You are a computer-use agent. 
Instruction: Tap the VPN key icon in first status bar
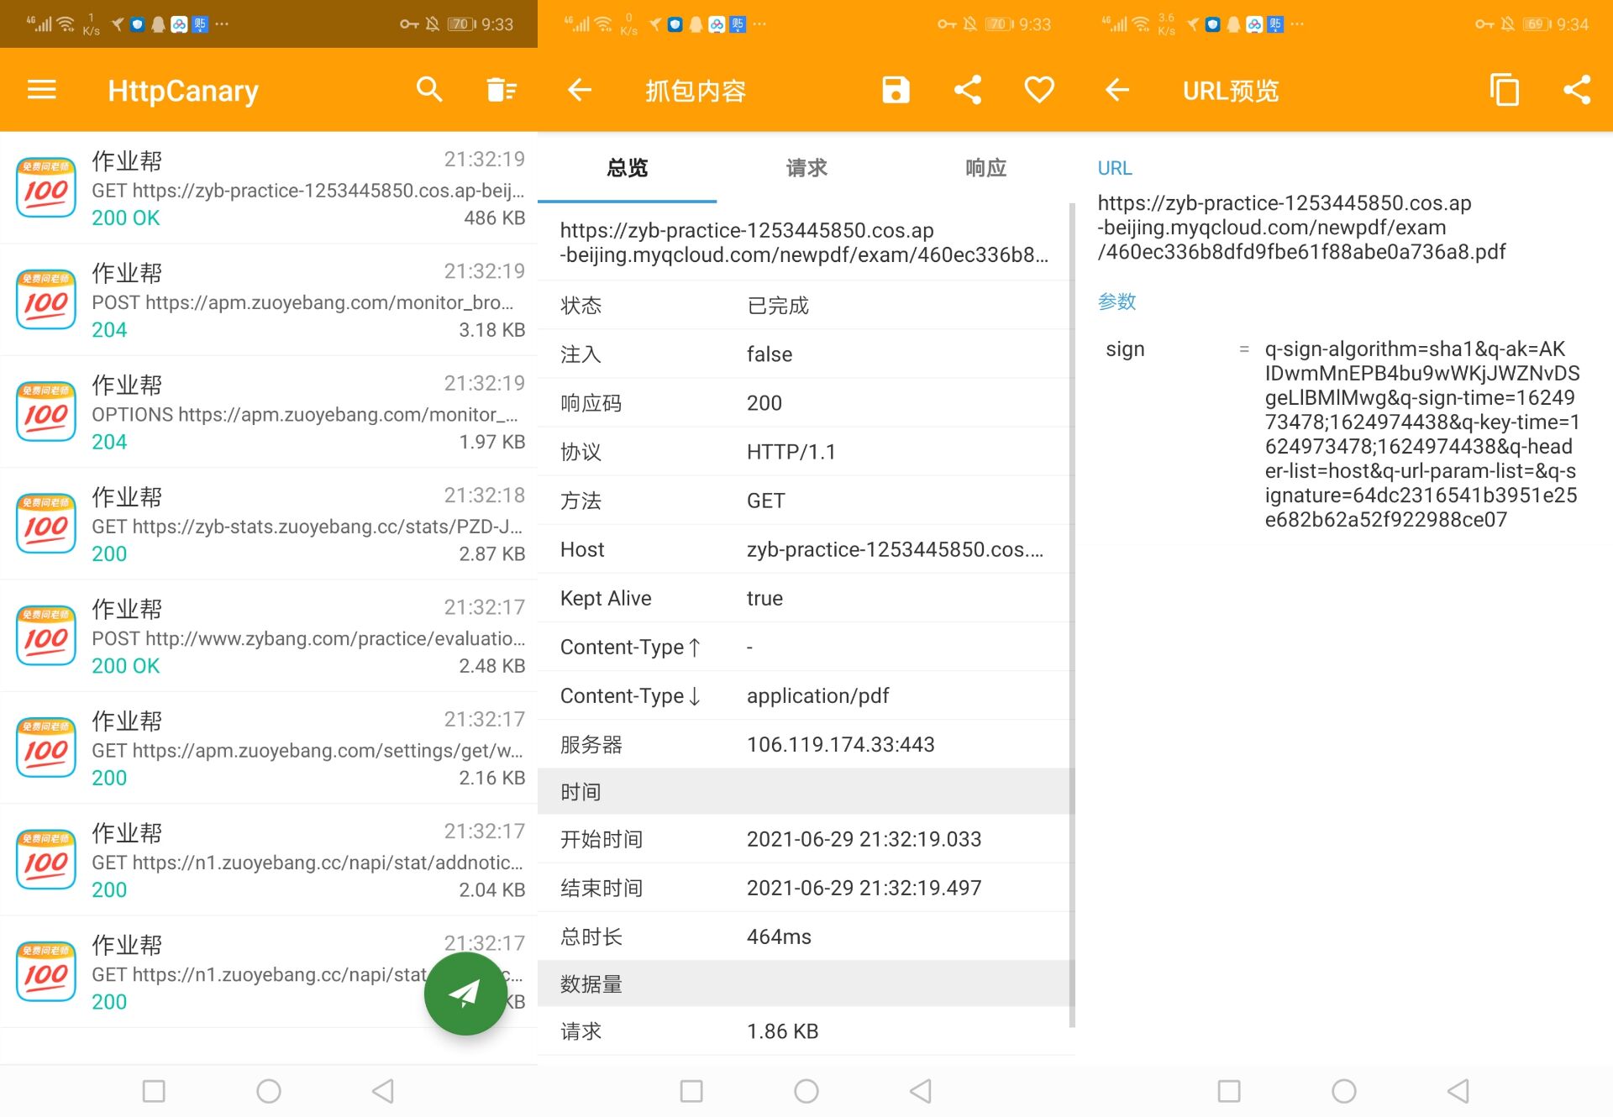click(409, 24)
